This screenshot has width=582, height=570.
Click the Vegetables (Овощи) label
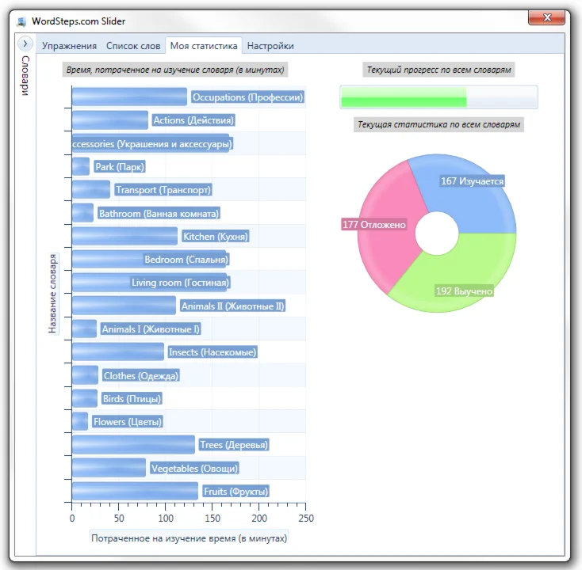click(194, 469)
